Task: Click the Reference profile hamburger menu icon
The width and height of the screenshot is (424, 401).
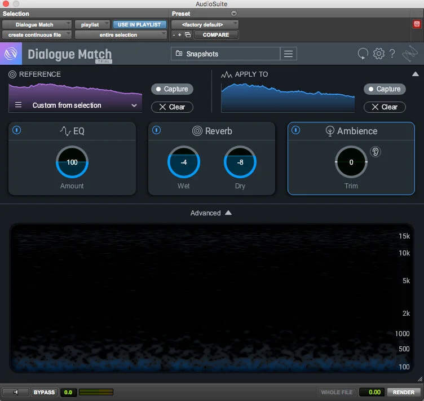Action: (18, 105)
